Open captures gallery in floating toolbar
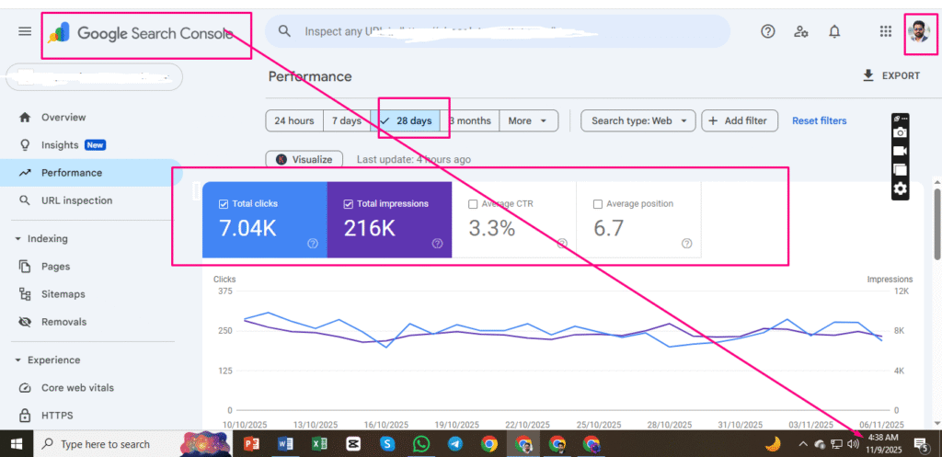942x457 pixels. [900, 170]
